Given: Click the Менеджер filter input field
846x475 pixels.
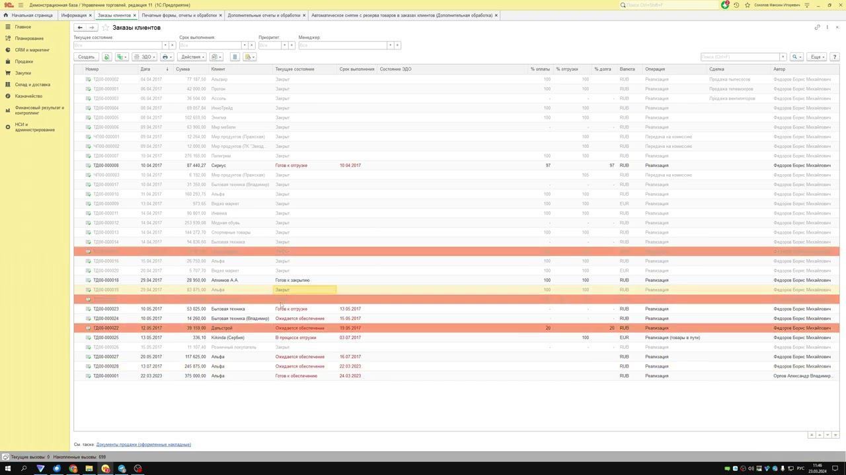Looking at the screenshot, I should pos(342,46).
